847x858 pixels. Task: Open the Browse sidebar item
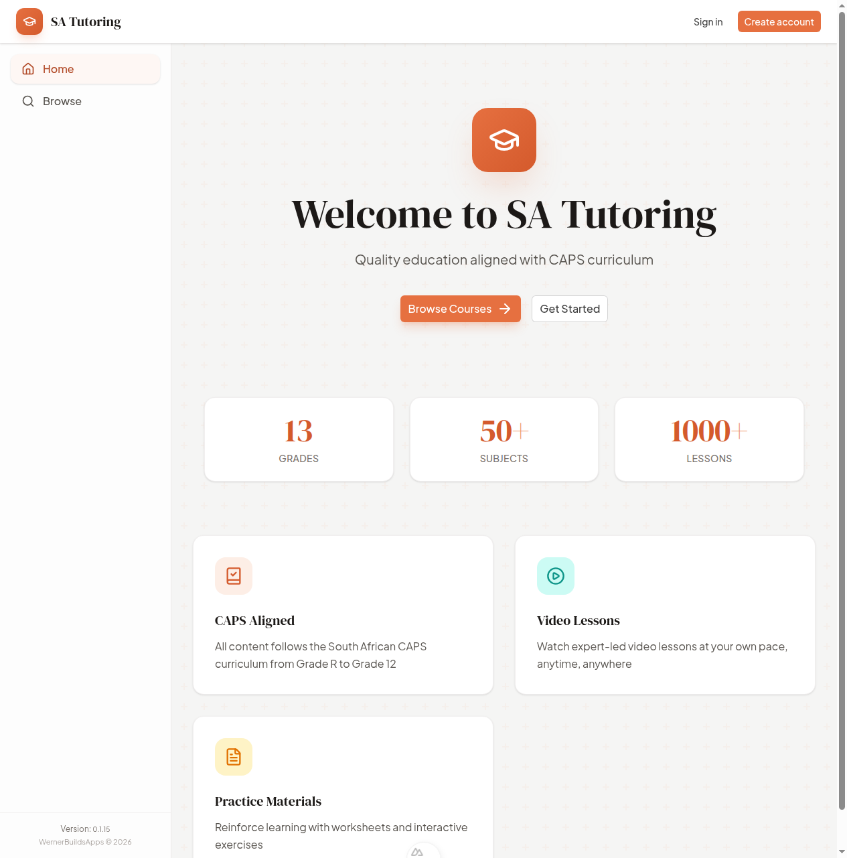(x=85, y=101)
